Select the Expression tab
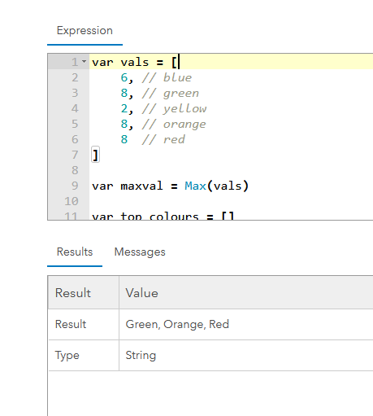Screen dimensions: 373x416 point(85,30)
